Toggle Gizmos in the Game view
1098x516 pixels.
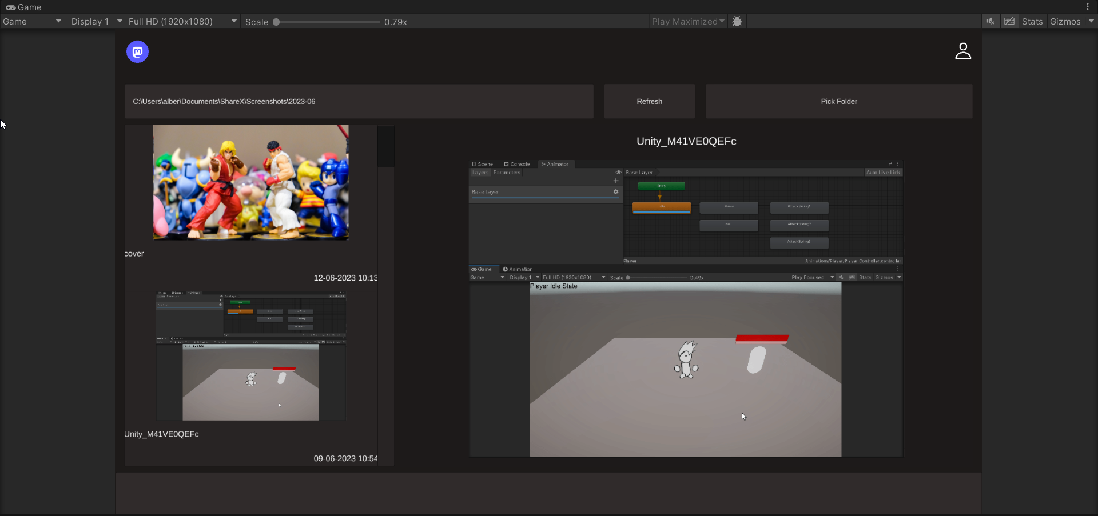(1065, 21)
